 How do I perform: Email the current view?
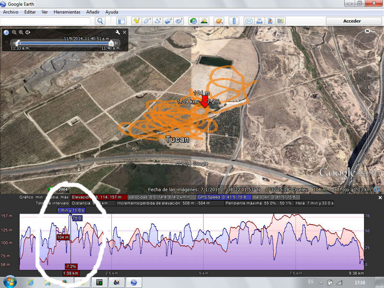click(249, 21)
